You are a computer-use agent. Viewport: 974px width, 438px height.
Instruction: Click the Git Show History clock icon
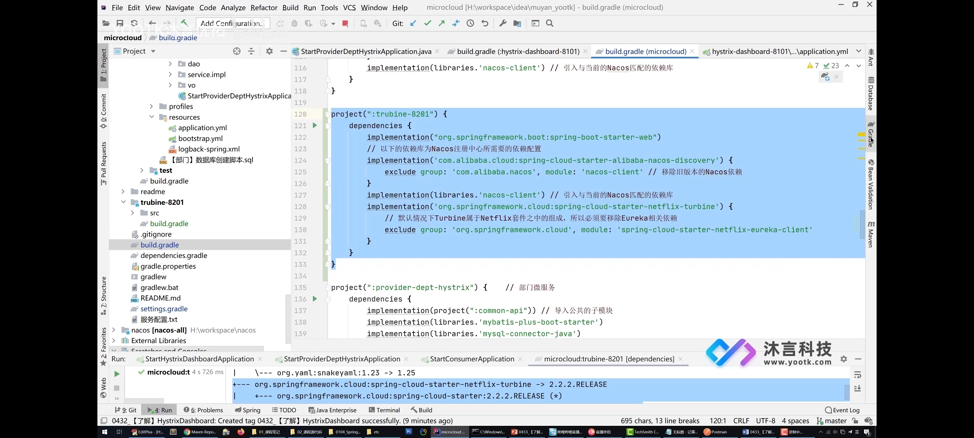pyautogui.click(x=470, y=24)
